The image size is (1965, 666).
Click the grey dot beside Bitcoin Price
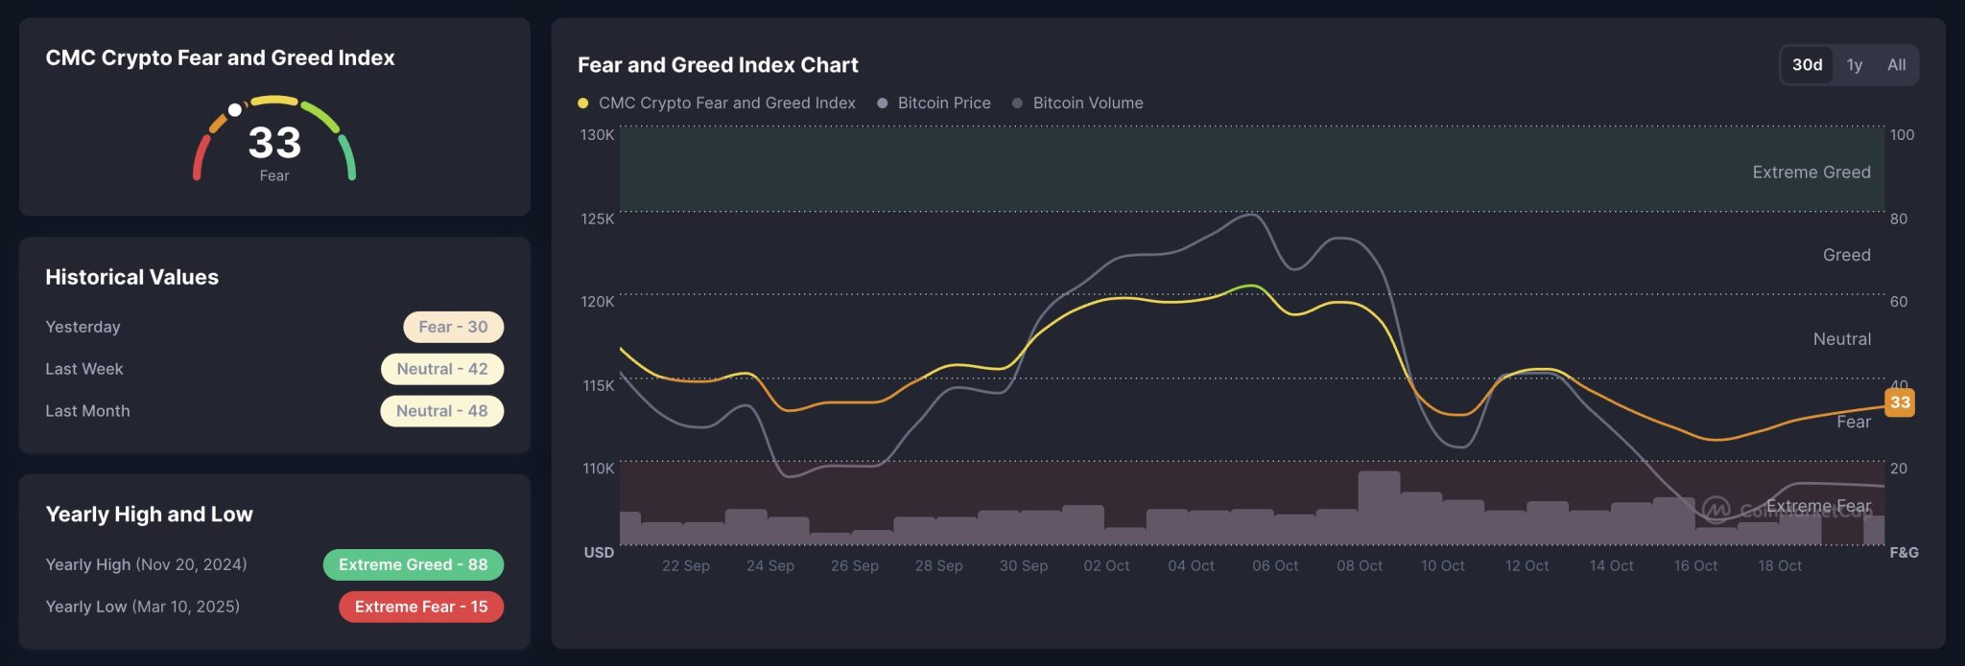point(883,103)
